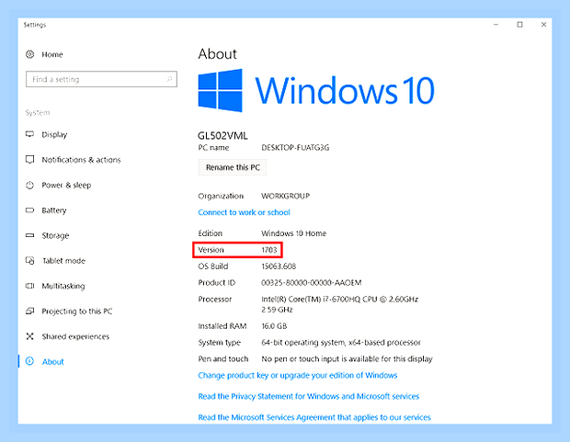Open the Privacy Statement link

click(309, 396)
